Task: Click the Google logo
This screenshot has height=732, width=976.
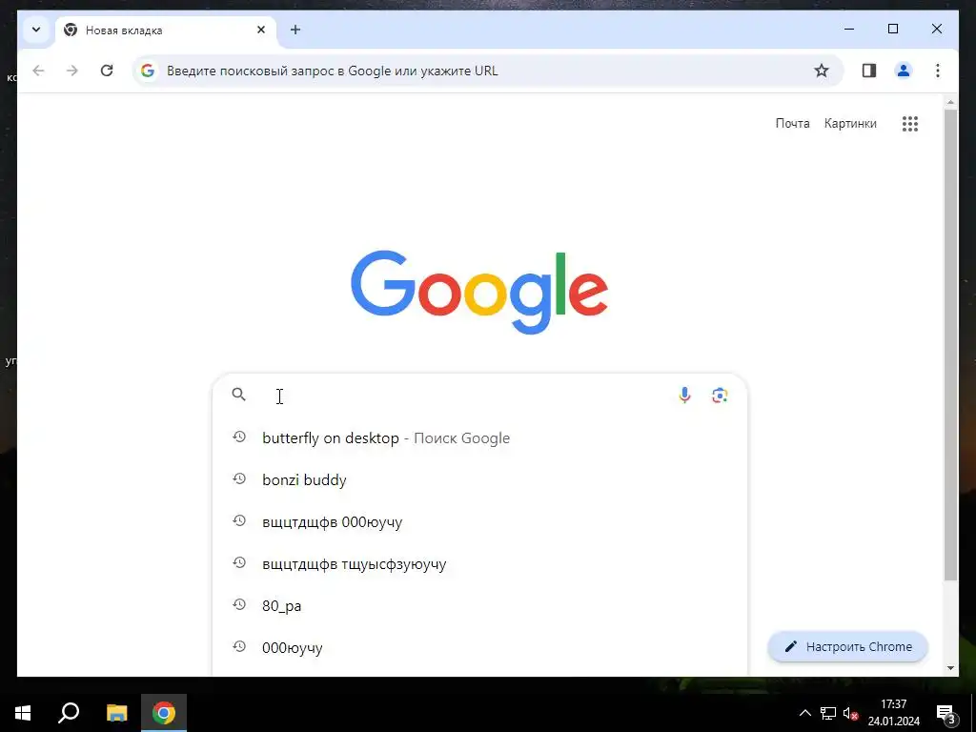Action: (x=479, y=292)
